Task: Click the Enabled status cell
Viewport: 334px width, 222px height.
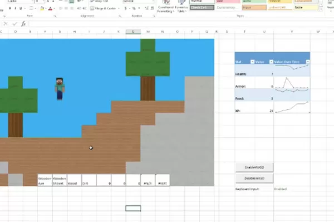Action: coord(281,189)
